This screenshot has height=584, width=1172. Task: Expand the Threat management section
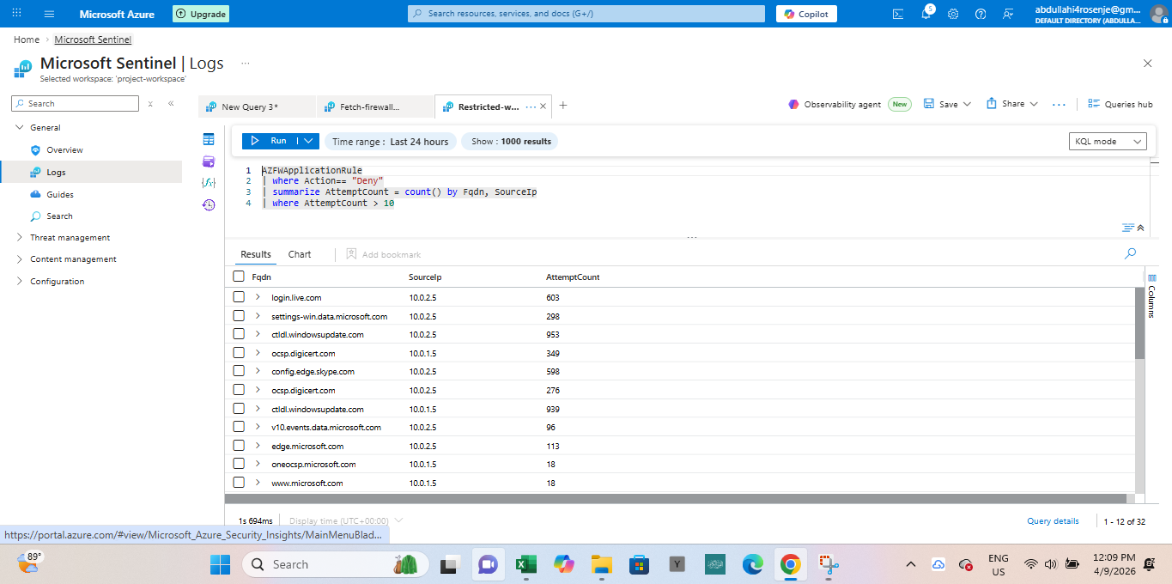[70, 238]
